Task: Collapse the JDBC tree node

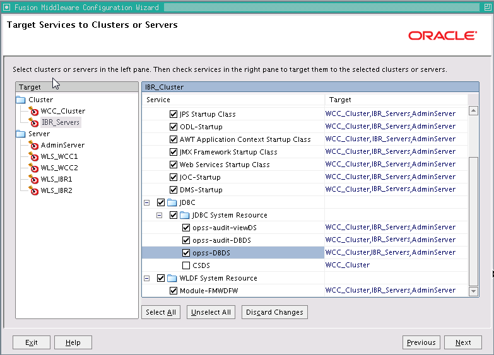Action: [147, 203]
